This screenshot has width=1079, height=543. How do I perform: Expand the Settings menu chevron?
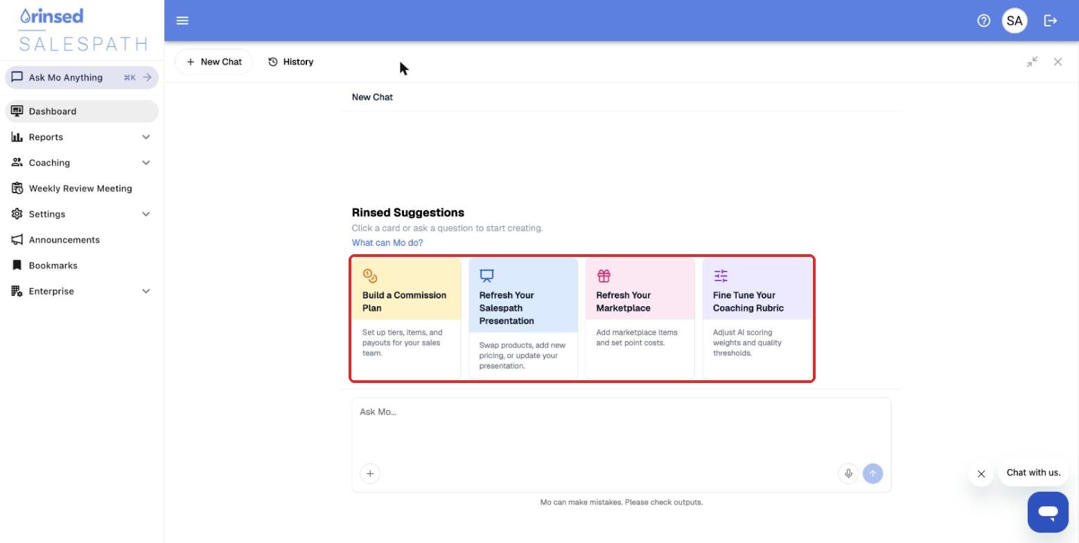(x=146, y=214)
